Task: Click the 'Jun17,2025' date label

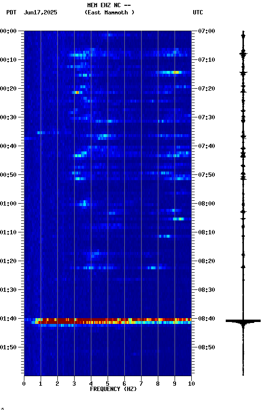Action: coord(40,12)
